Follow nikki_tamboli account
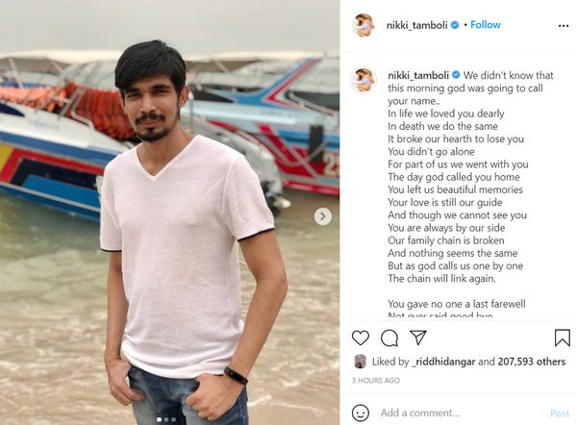 [x=486, y=25]
